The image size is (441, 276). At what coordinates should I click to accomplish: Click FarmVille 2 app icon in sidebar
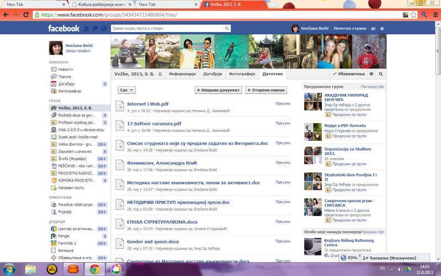point(53,243)
